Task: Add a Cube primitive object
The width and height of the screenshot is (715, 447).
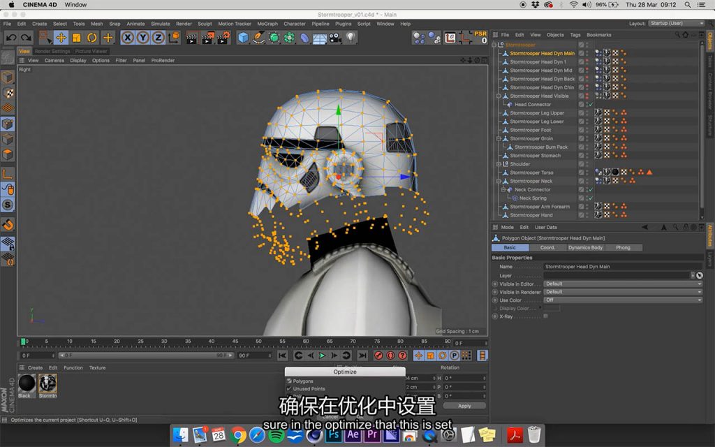Action: pos(243,38)
